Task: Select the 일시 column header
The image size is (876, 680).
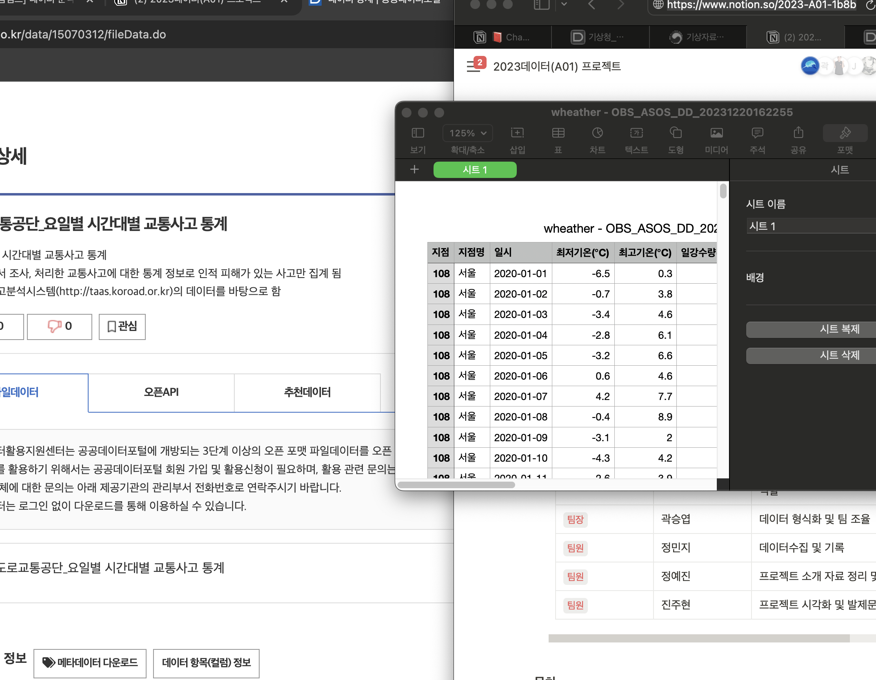Action: click(521, 252)
